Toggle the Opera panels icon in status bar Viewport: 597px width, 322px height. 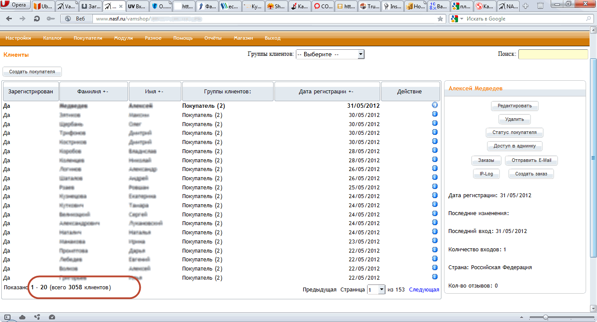tap(7, 317)
